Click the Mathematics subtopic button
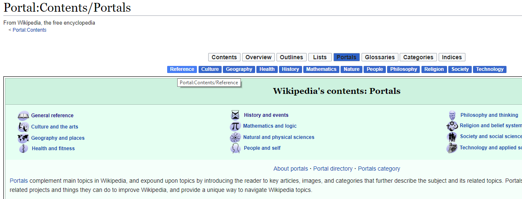This screenshot has height=199, width=522. pyautogui.click(x=321, y=69)
